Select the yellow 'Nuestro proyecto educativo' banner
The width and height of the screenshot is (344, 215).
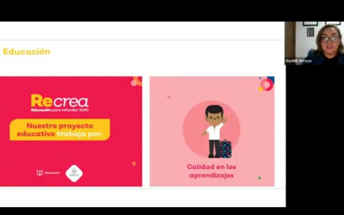[x=60, y=130]
